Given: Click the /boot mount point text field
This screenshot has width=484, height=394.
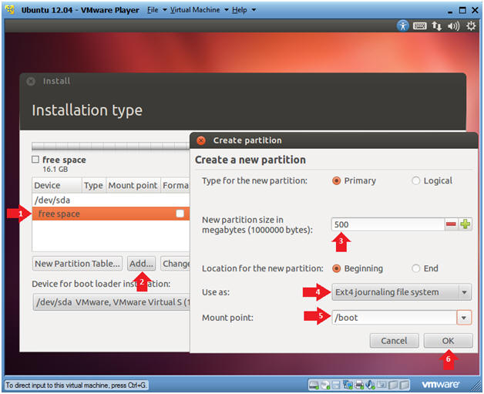Looking at the screenshot, I should tap(394, 318).
